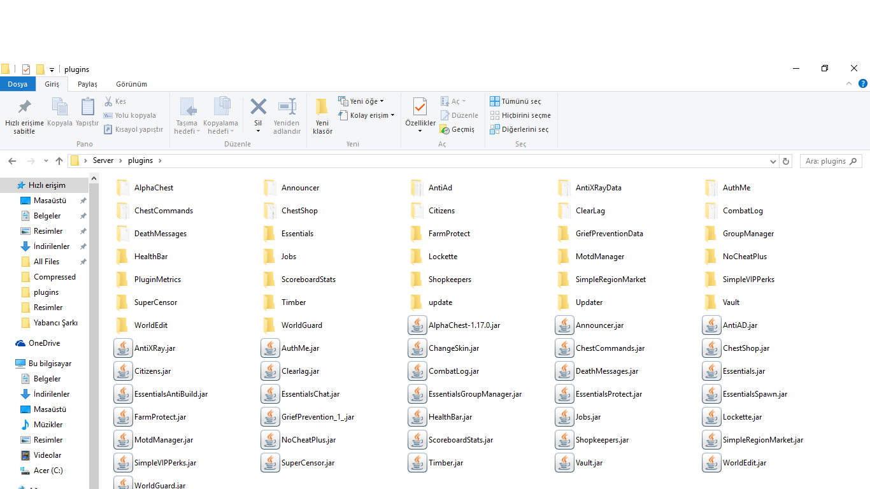Select the AlphaChest-1.17.0.jar file

(x=454, y=325)
